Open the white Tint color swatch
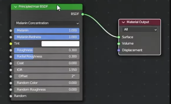The width and height of the screenshot is (171, 104). click(x=60, y=44)
